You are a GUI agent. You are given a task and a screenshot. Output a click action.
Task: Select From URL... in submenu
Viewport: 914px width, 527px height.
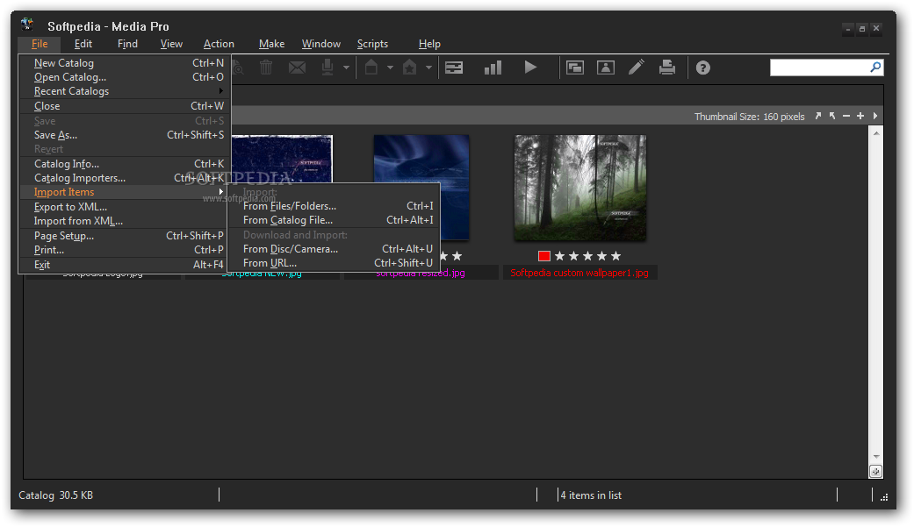(x=334, y=263)
